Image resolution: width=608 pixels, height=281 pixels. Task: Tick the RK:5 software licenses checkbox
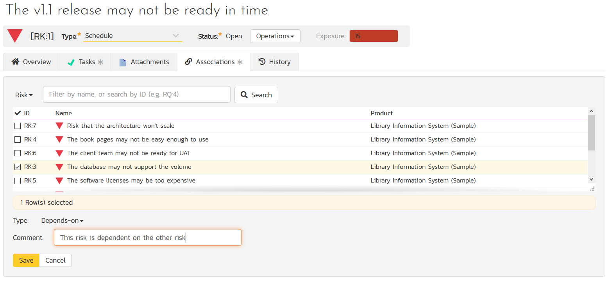click(18, 181)
